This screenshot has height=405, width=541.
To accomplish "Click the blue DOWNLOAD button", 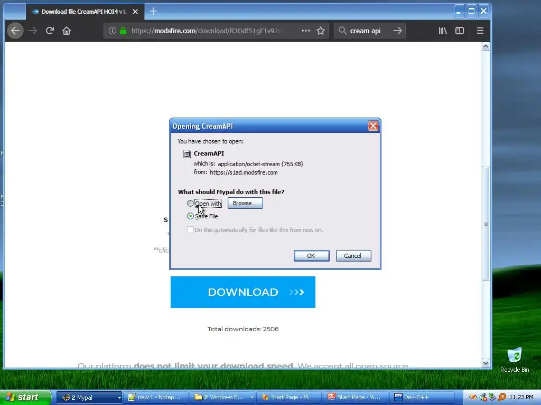I will coord(243,292).
